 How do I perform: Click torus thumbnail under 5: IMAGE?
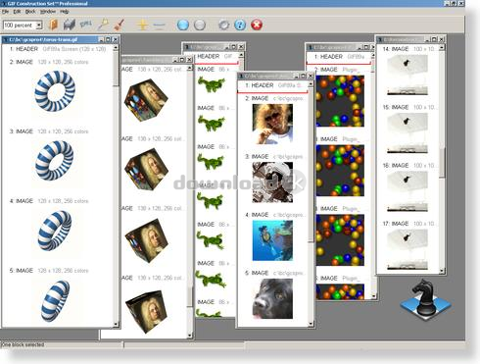[x=55, y=301]
